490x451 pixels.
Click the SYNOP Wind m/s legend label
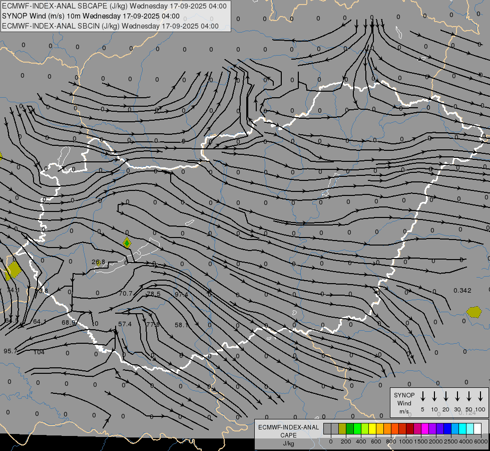pyautogui.click(x=404, y=403)
